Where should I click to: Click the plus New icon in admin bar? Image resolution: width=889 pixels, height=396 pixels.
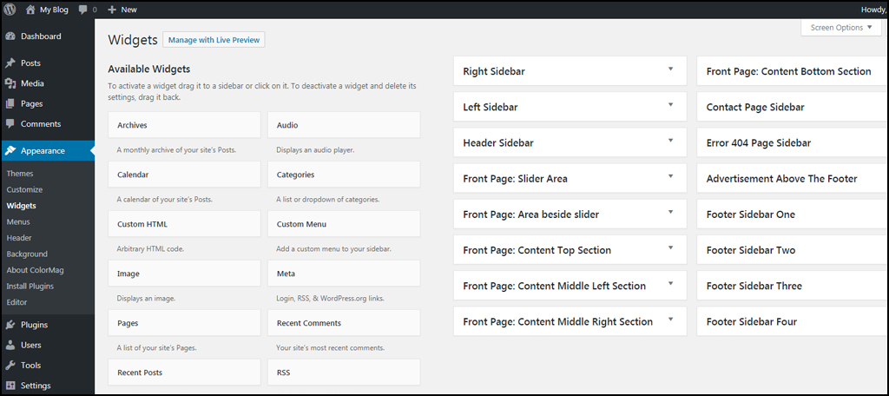112,10
